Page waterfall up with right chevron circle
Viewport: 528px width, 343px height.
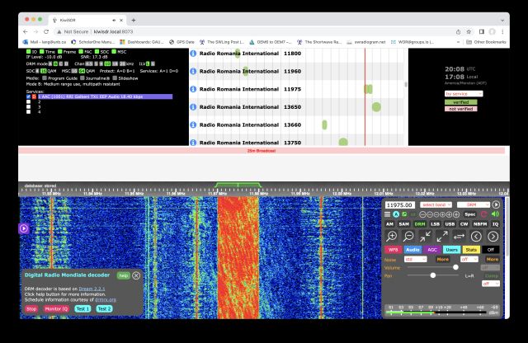pos(493,237)
